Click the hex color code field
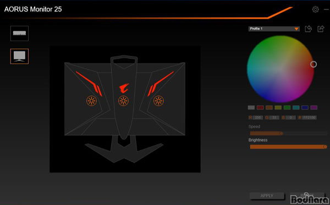Viewport: 330px width, 205px height. (309, 118)
